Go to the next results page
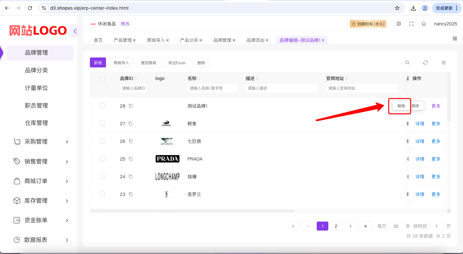Viewport: 463px width, 254px height. click(351, 226)
